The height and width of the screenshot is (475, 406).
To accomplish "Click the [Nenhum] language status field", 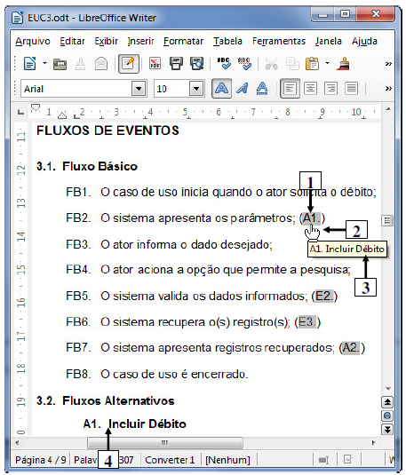I will click(227, 460).
